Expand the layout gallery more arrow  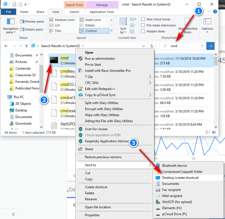[x=112, y=31]
